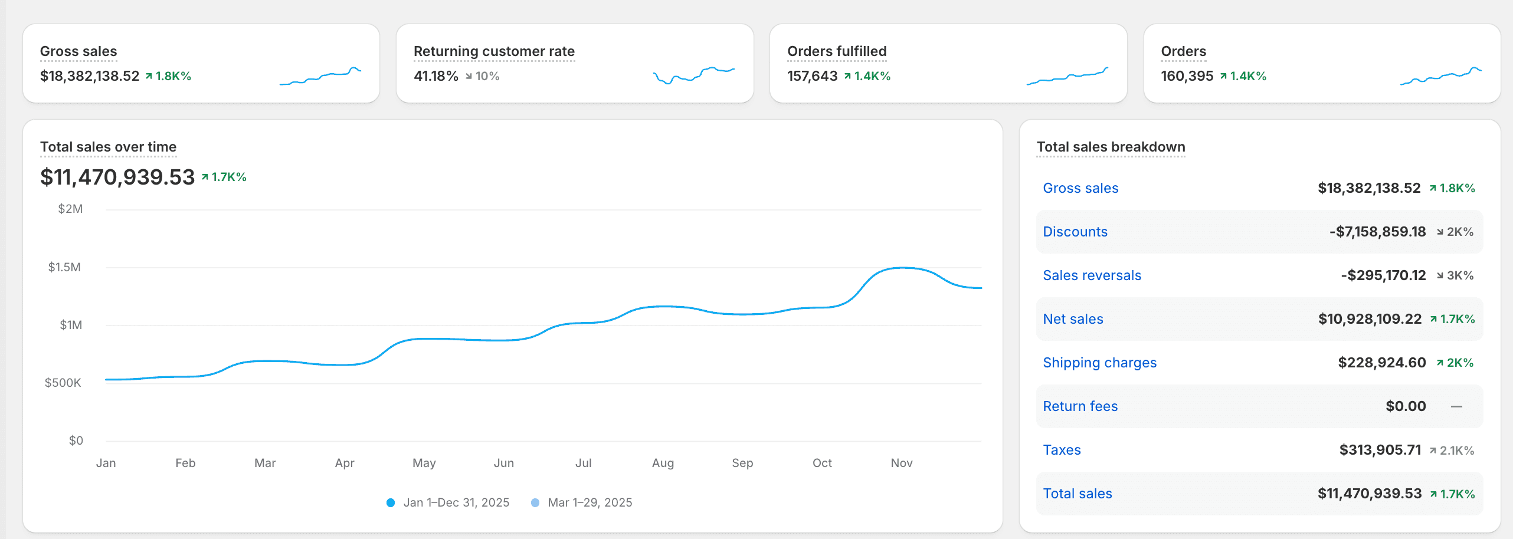Open Gross sales link in breakdown
1513x539 pixels.
point(1080,188)
